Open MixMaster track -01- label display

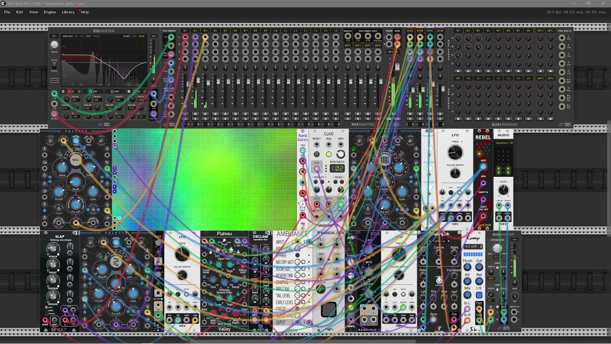[185, 31]
